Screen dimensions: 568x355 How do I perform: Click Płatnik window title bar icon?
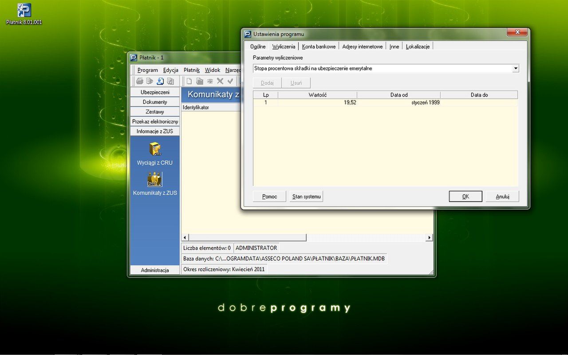134,58
